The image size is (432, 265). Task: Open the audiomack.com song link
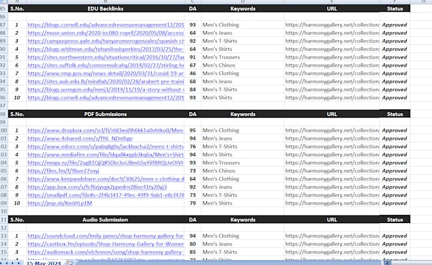[105, 252]
